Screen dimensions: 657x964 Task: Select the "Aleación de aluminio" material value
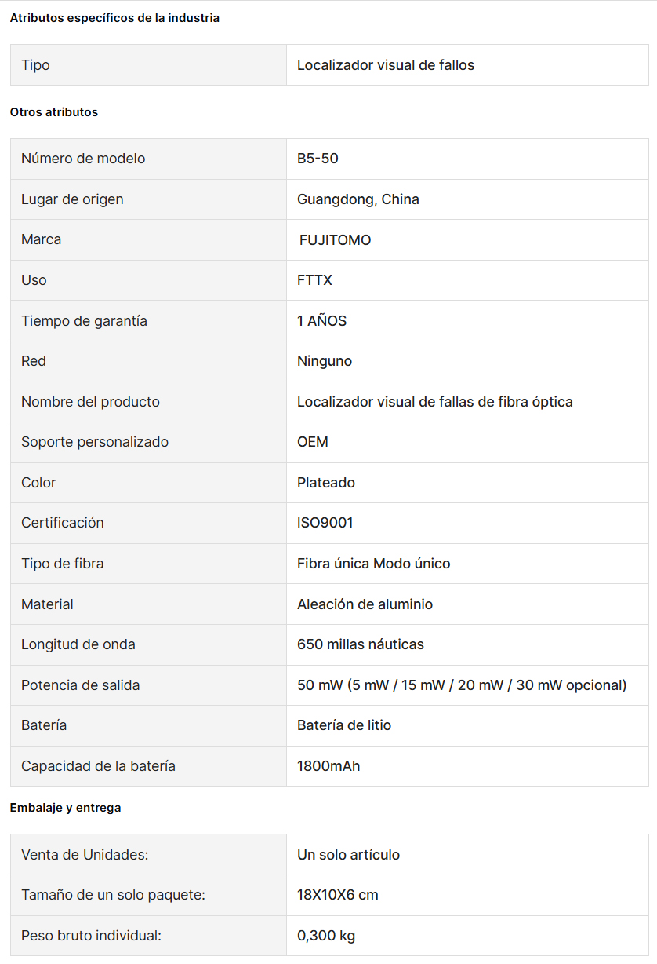coord(365,604)
